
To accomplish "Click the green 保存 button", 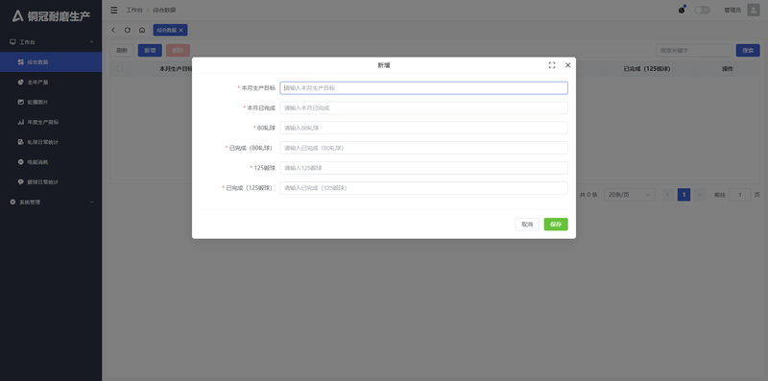I will coord(556,225).
